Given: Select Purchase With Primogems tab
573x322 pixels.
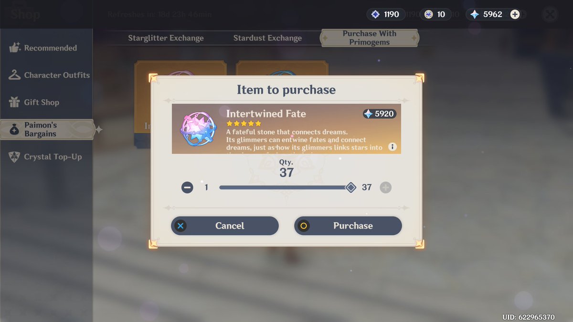Looking at the screenshot, I should tap(370, 38).
